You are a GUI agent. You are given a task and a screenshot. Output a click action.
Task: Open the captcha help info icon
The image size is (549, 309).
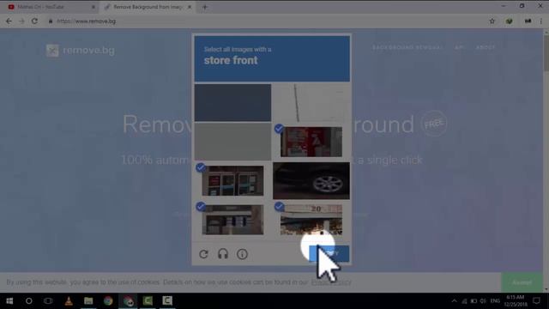pos(242,254)
